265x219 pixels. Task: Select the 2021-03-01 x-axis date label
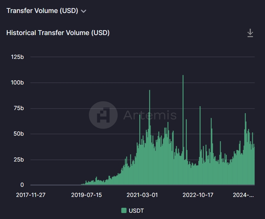pos(142,195)
